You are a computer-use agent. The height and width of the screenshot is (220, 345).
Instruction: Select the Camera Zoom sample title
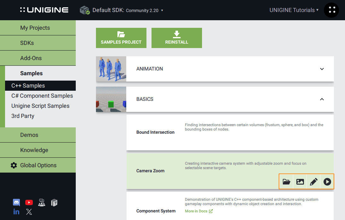point(150,171)
